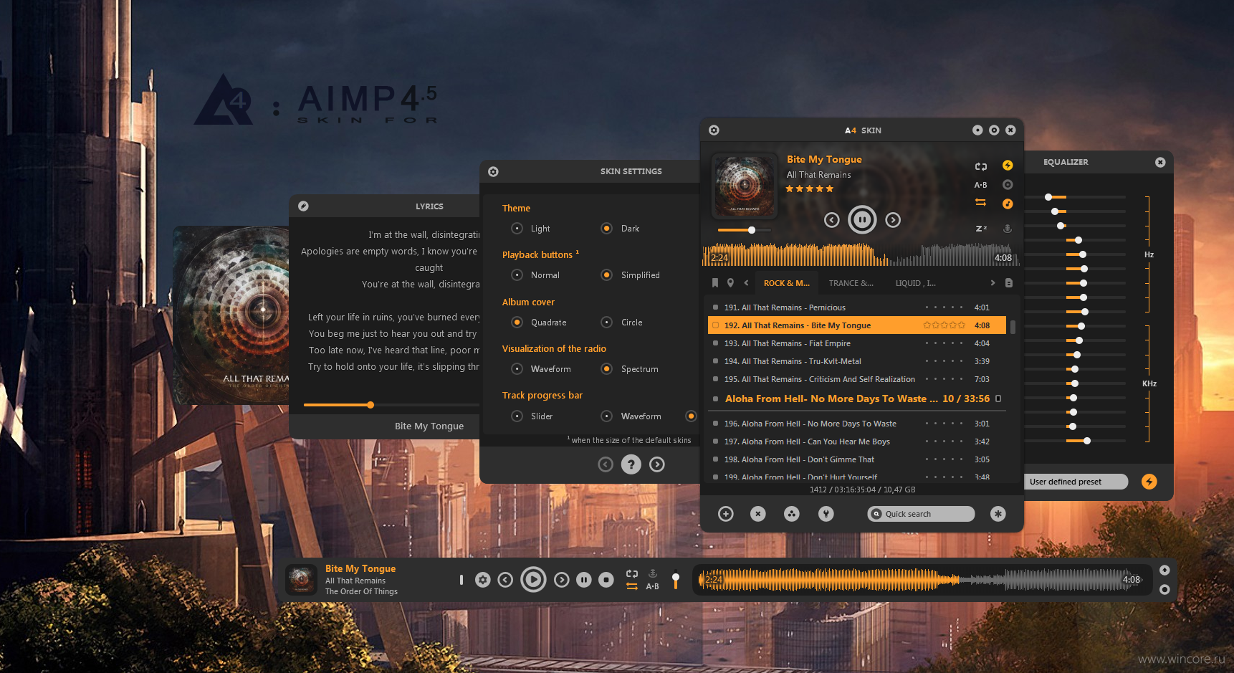Viewport: 1234px width, 673px height.
Task: Rate the track using the five orange stars
Action: pos(810,189)
